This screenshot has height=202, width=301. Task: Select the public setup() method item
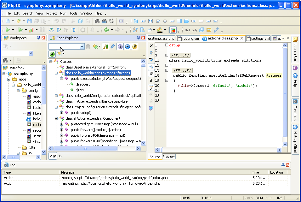point(81,113)
